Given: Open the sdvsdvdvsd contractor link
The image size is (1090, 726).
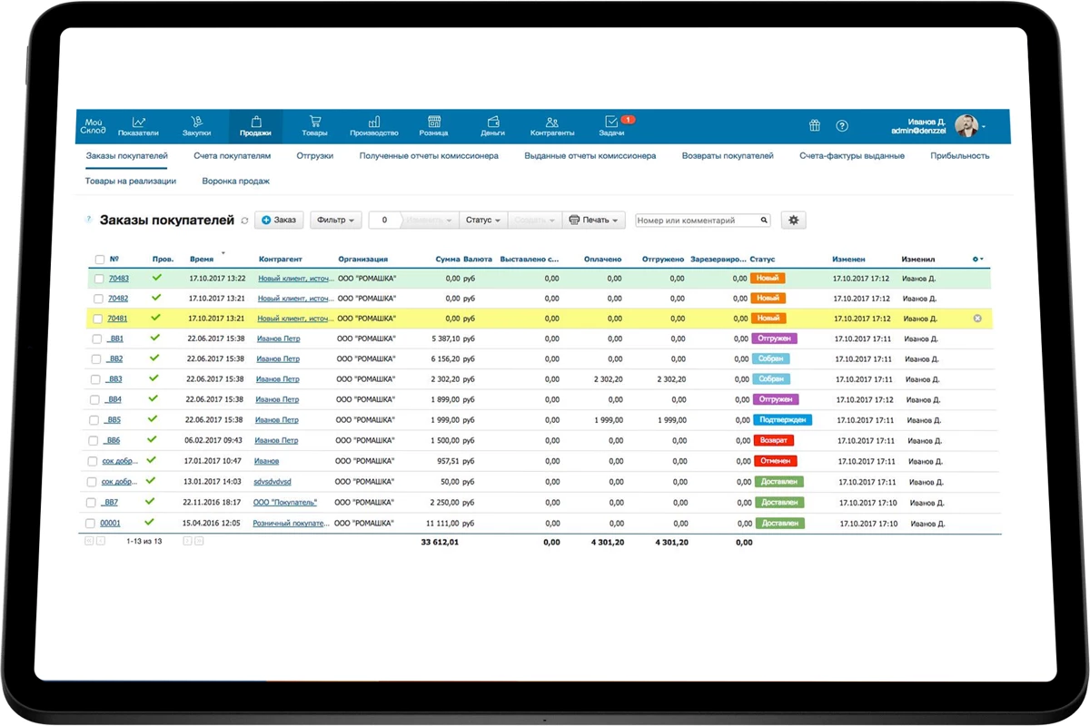Looking at the screenshot, I should (x=272, y=481).
